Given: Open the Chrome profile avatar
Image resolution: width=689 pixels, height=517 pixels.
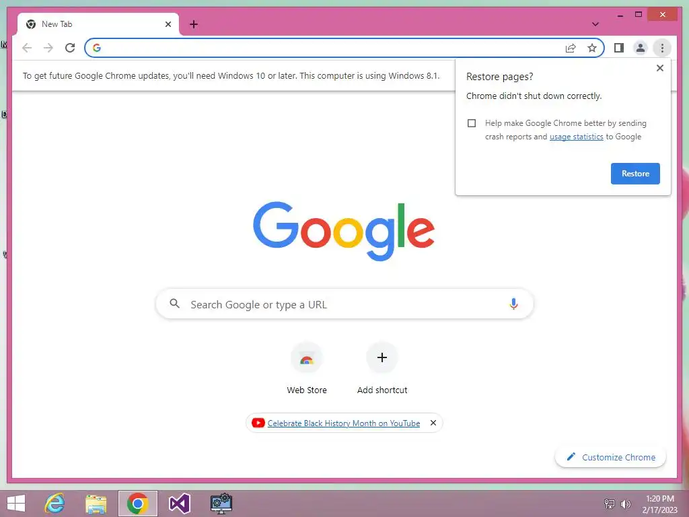Looking at the screenshot, I should pyautogui.click(x=641, y=48).
